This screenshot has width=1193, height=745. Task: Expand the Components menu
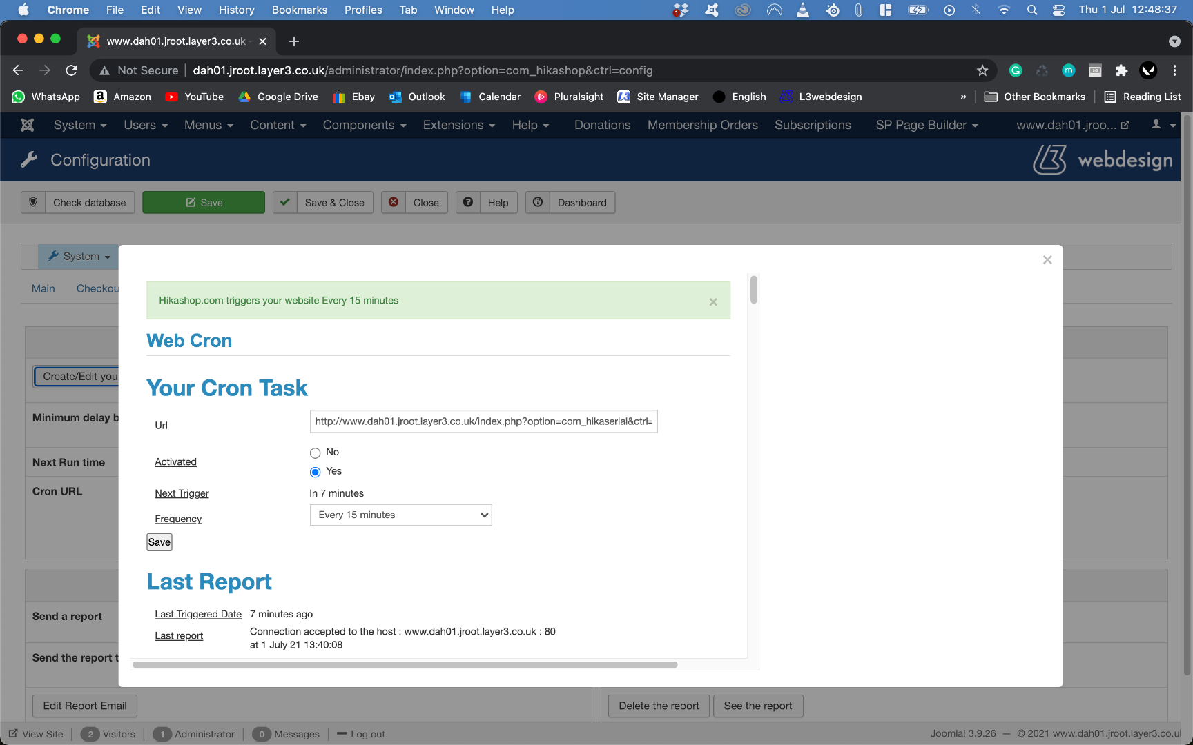point(365,125)
